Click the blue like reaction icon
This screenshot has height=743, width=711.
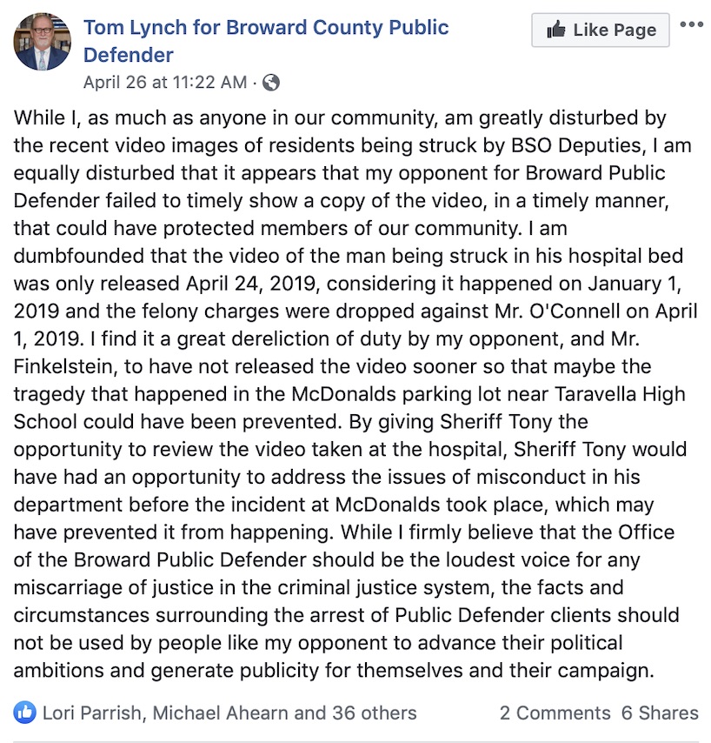pyautogui.click(x=24, y=713)
